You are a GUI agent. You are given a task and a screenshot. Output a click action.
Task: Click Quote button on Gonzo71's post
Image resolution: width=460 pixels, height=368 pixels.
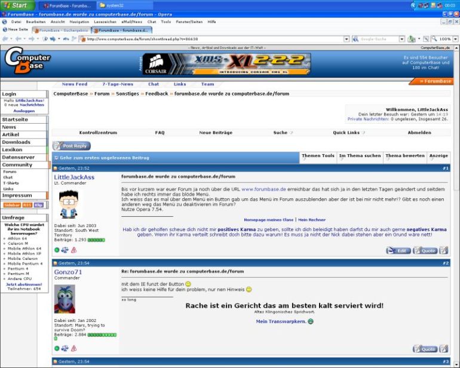[x=425, y=349]
